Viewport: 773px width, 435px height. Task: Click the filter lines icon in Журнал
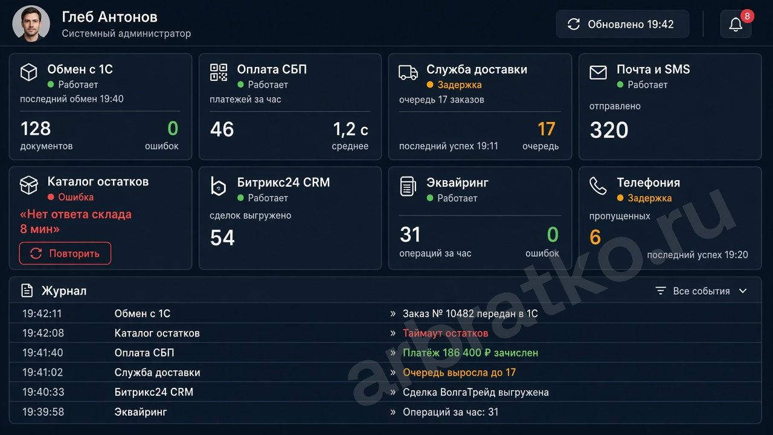[x=661, y=291]
